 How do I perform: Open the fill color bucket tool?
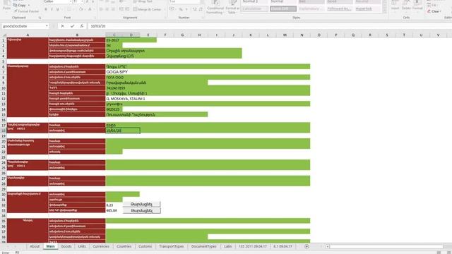(81, 9)
